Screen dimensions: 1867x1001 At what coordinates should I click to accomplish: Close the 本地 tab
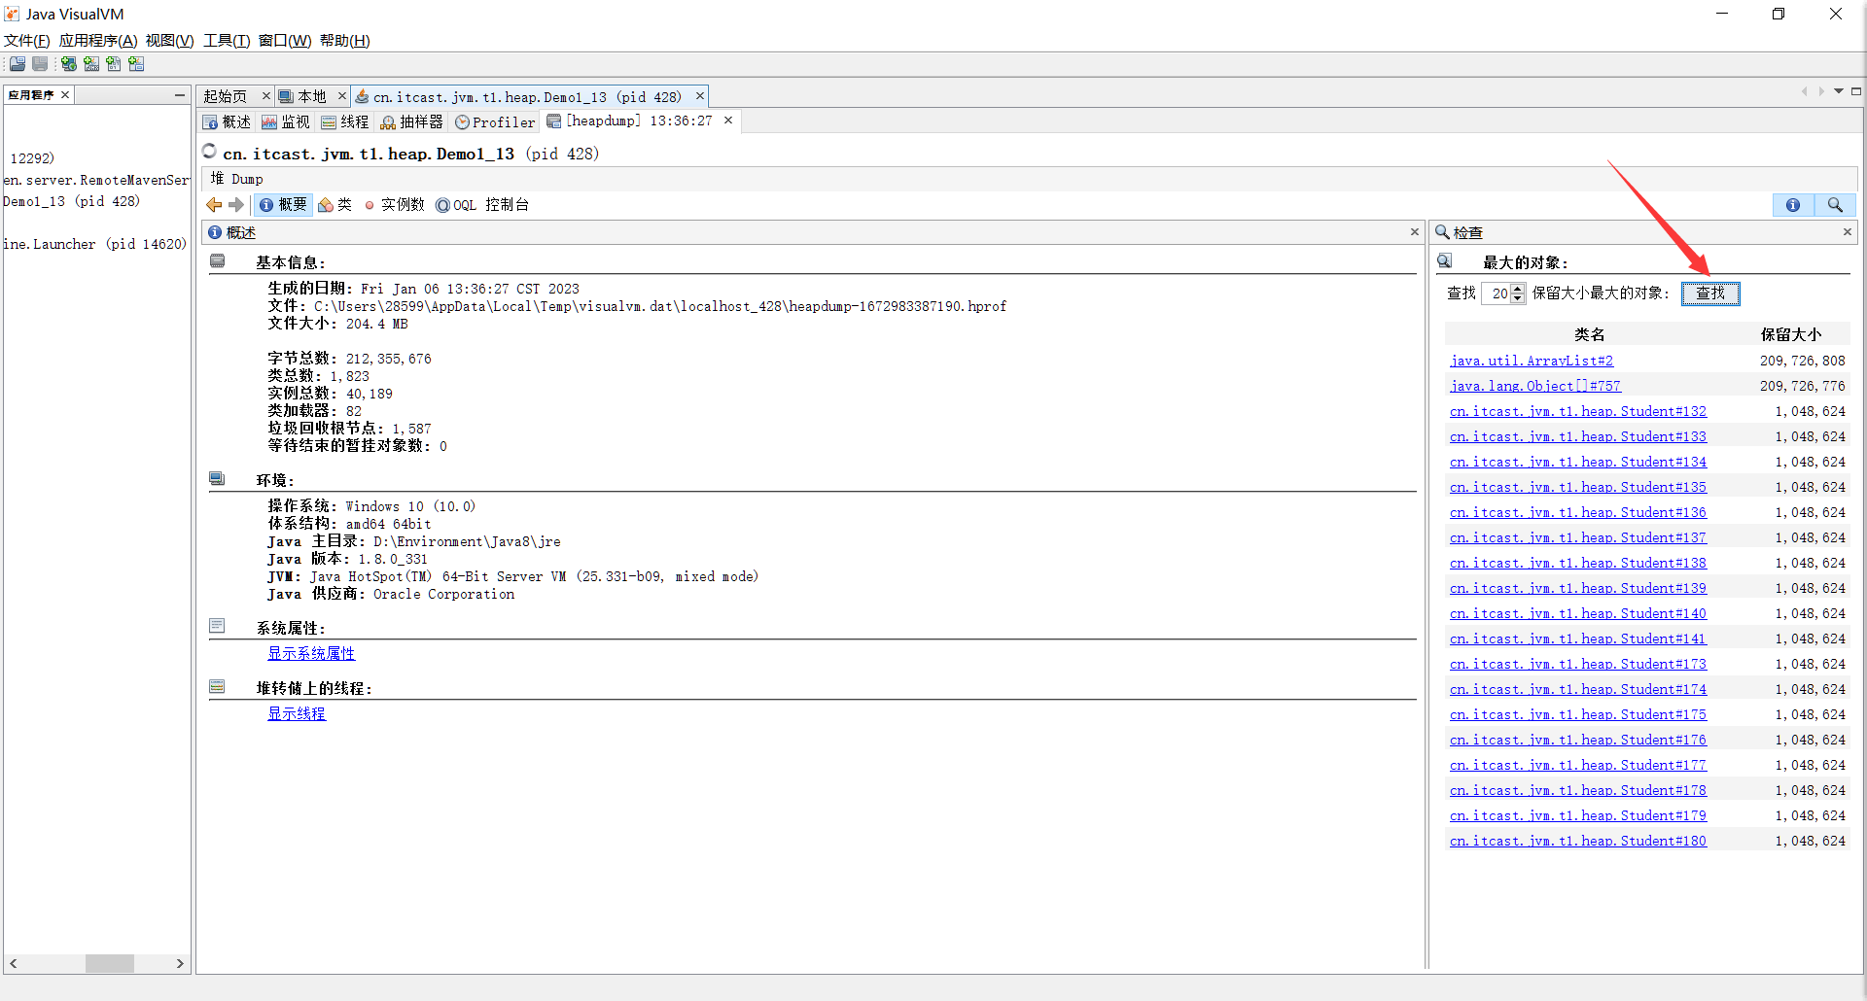[341, 96]
